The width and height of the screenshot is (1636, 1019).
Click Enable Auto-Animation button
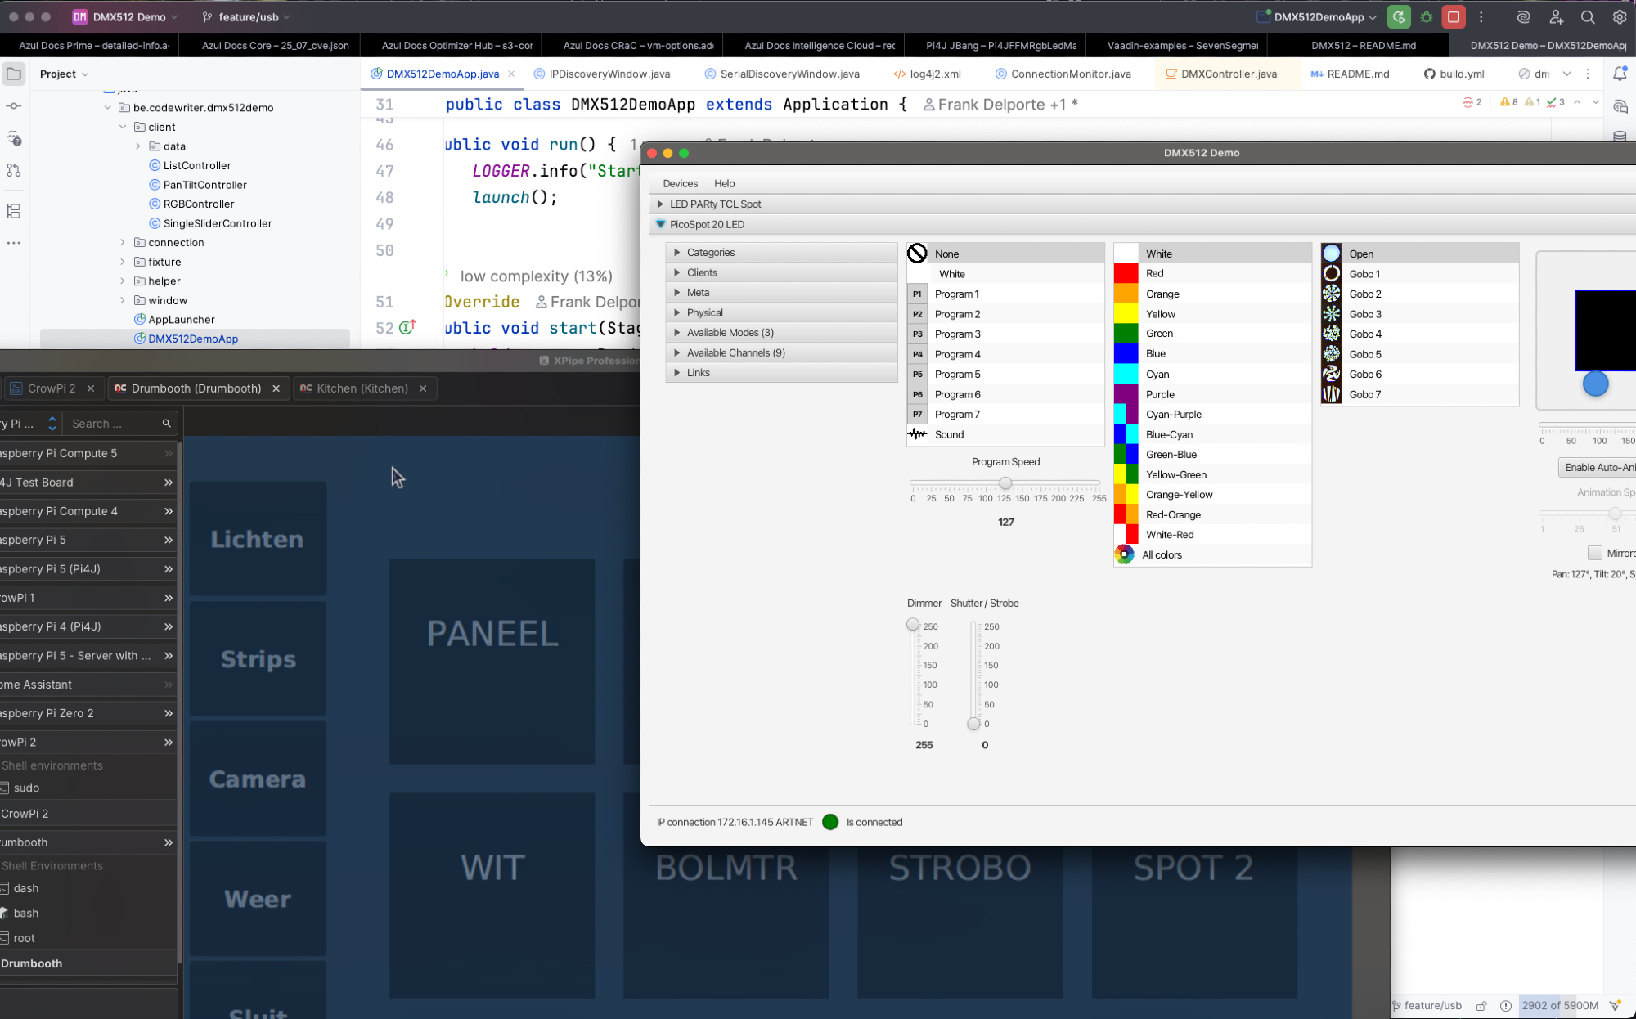click(1598, 467)
